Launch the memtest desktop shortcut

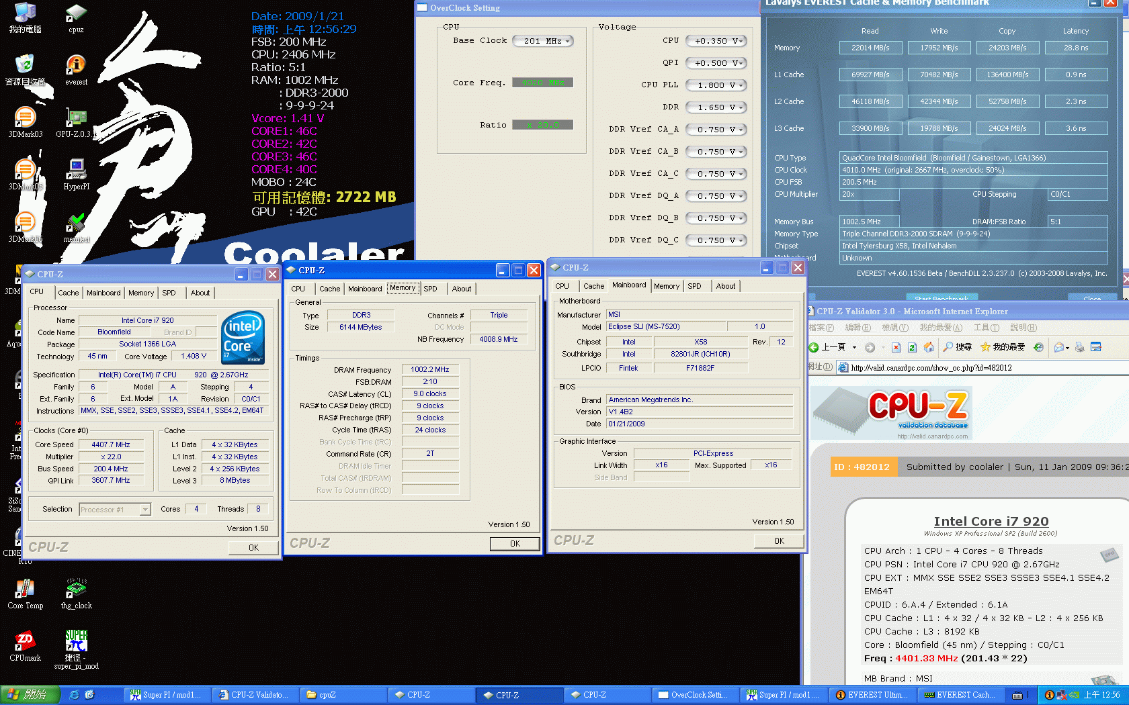[x=76, y=227]
